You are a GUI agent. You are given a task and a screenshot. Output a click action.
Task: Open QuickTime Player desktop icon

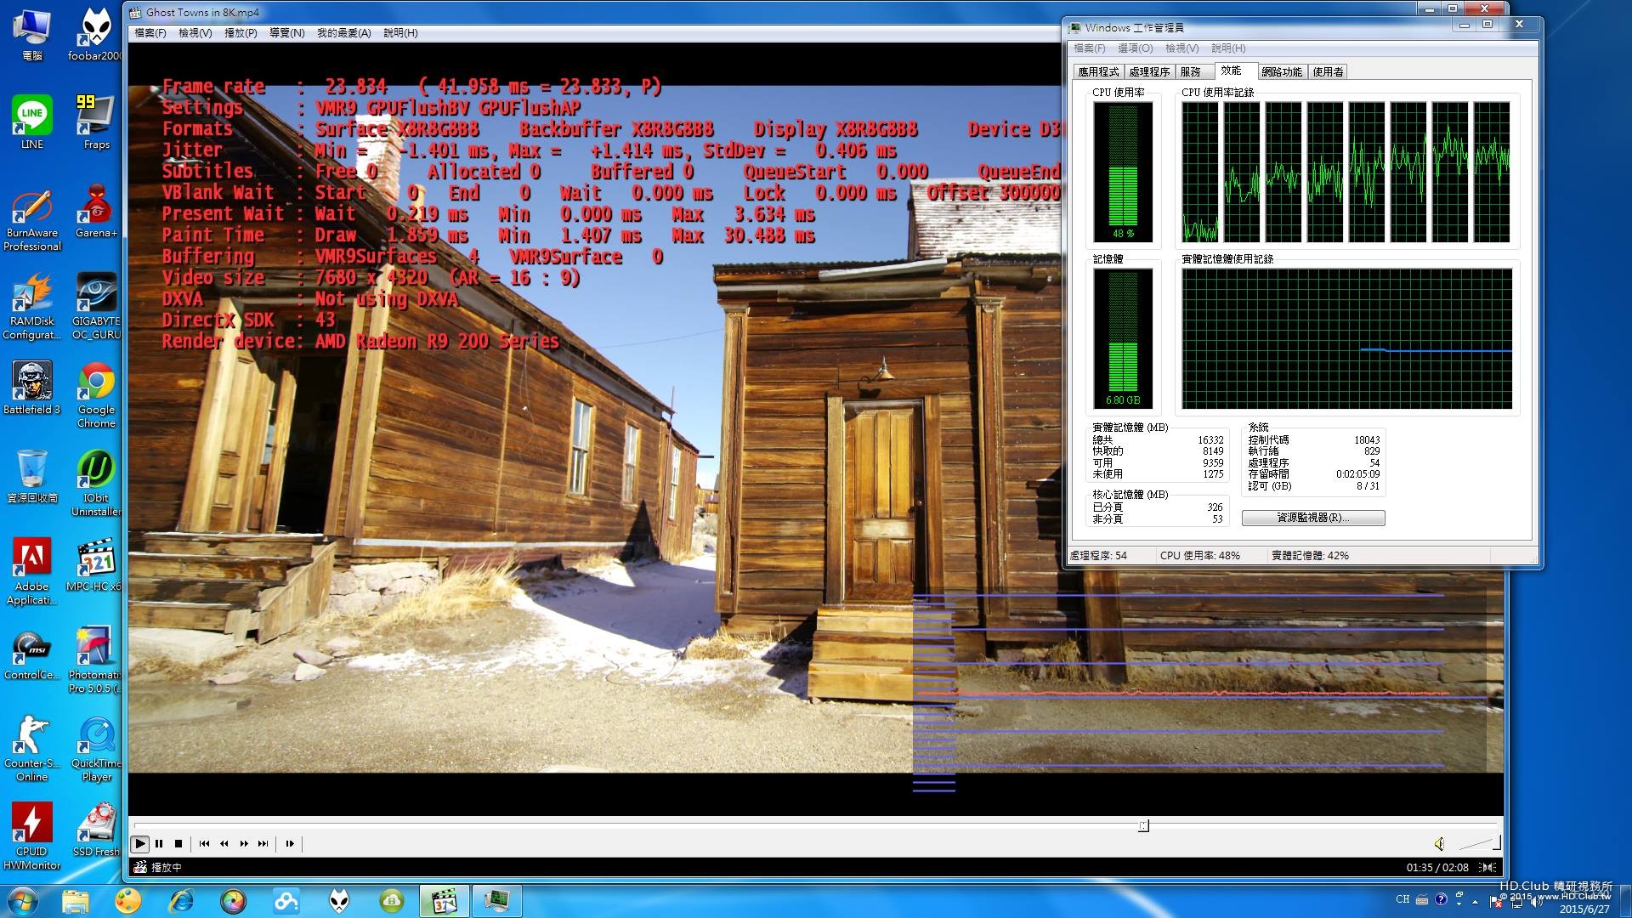(x=95, y=749)
